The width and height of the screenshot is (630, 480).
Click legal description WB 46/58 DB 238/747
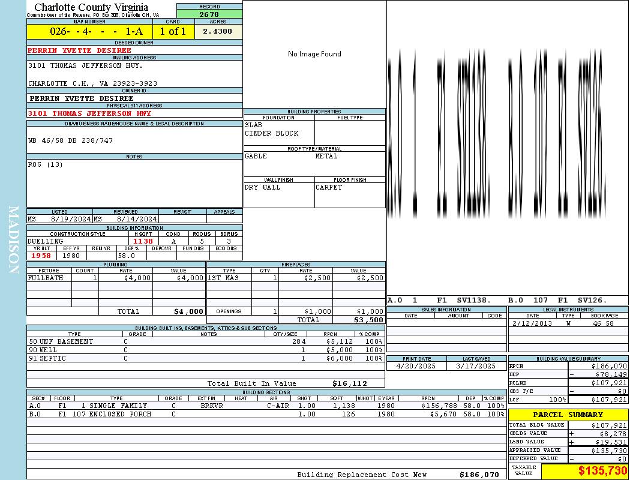71,140
